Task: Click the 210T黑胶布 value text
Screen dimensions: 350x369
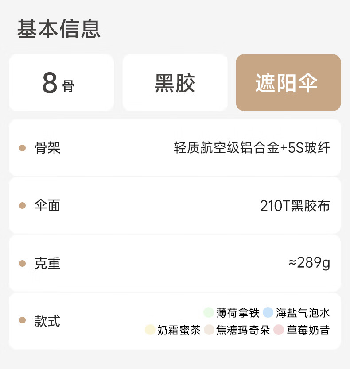Action: [295, 206]
